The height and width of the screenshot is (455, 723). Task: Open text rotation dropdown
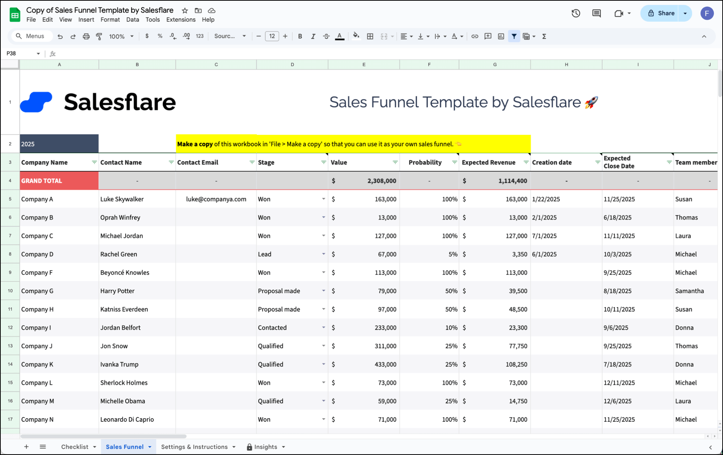click(457, 36)
